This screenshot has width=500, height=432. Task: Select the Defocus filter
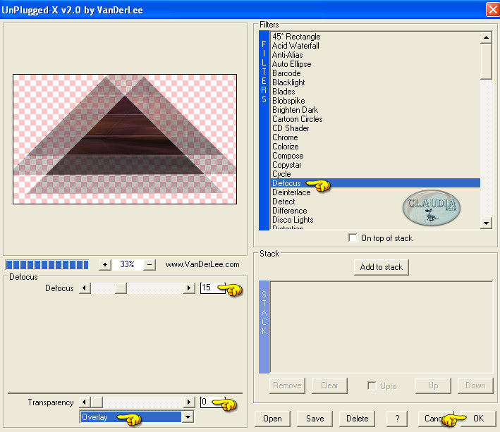376,183
